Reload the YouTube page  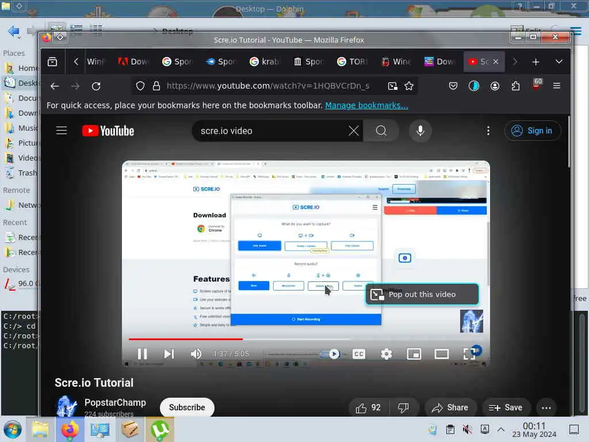point(96,86)
